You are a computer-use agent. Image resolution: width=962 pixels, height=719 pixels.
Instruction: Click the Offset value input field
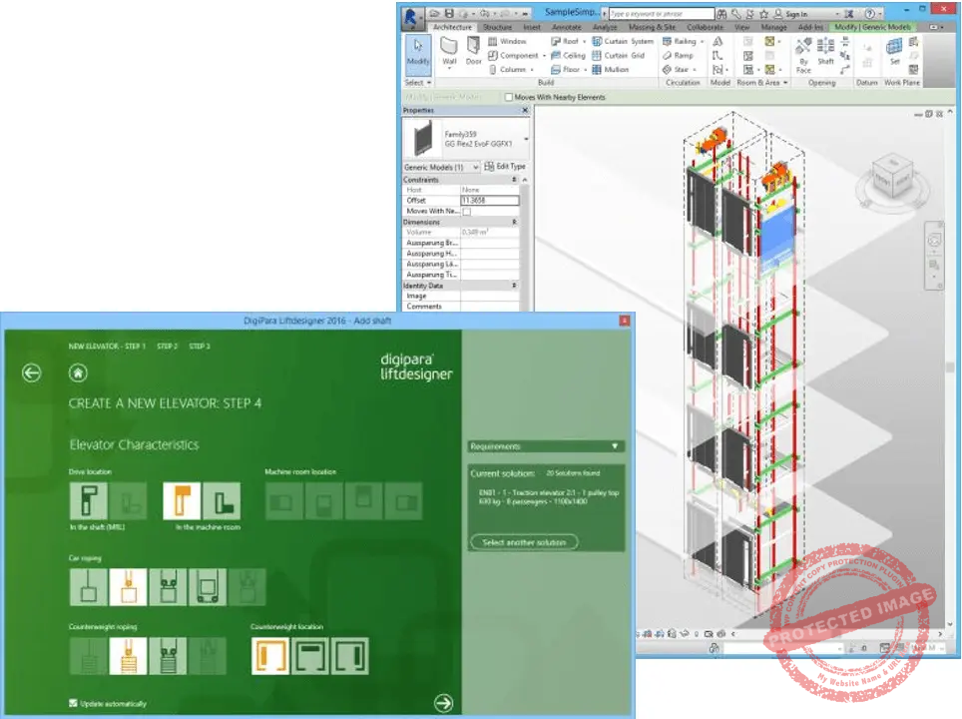coord(489,201)
